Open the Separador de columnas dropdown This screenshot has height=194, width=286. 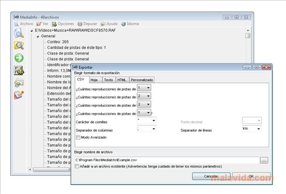[x=147, y=129]
